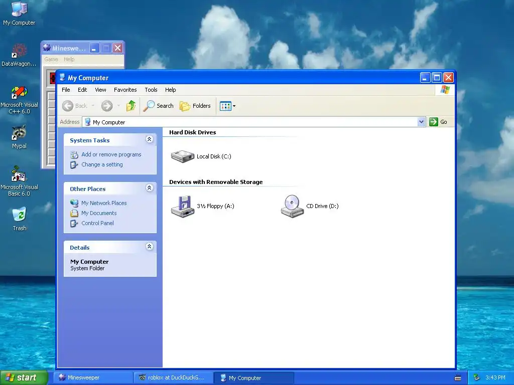Toggle the Folders pane
This screenshot has width=514, height=385.
click(x=195, y=106)
